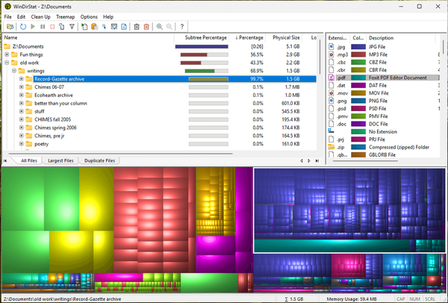Click the red Stop square icon
The image size is (448, 303).
tap(52, 27)
